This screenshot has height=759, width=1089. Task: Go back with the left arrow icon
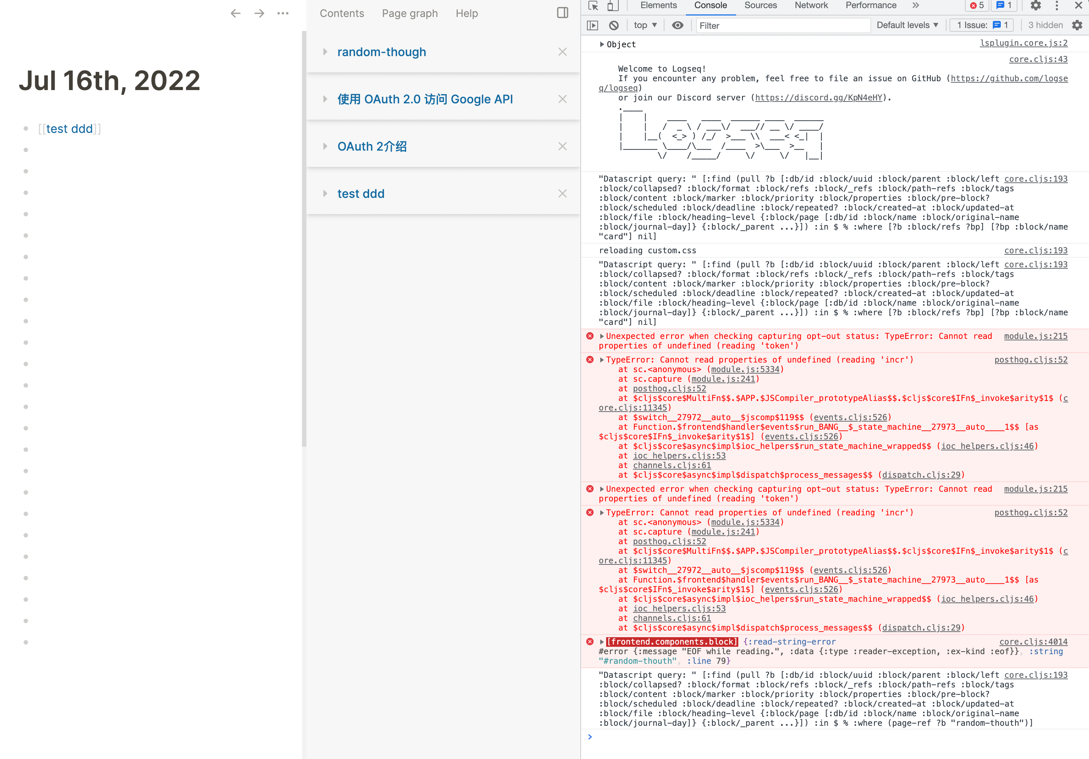coord(236,13)
